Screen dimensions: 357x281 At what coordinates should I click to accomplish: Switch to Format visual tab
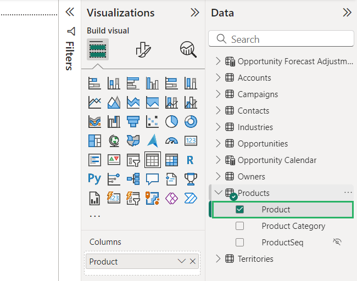click(x=143, y=50)
